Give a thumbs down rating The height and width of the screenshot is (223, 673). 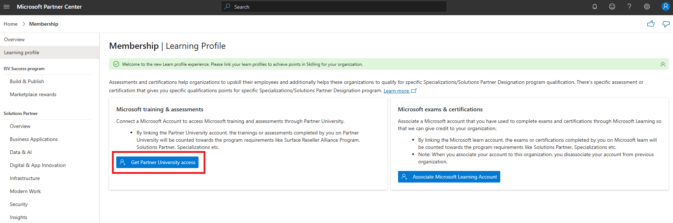coord(666,24)
